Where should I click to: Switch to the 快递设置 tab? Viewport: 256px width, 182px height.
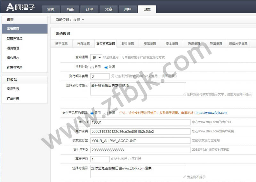(194, 43)
